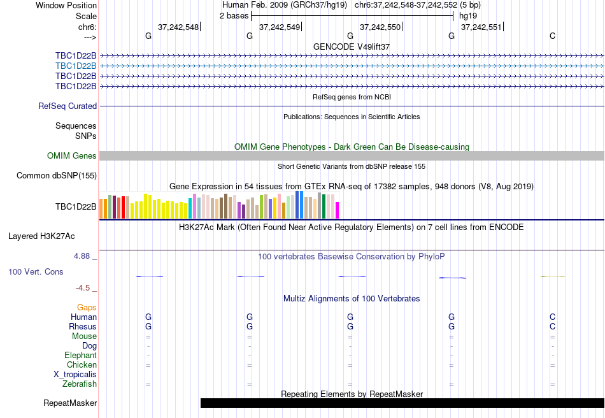Click the 'RefSeq genes from NCBI' title
Viewport: 605px width, 418px height.
[352, 97]
